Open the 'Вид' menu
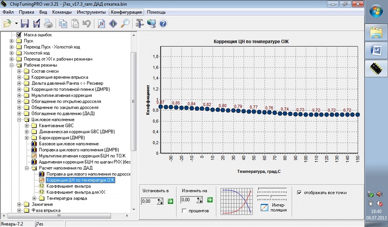388x227 pixels. 43,12
